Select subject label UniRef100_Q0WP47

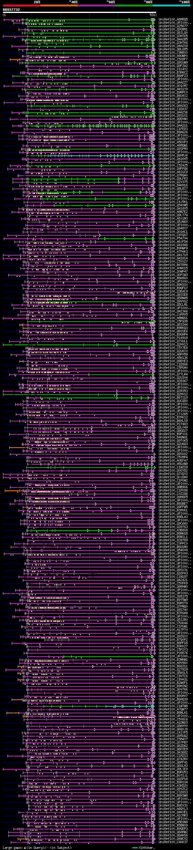pos(173,271)
